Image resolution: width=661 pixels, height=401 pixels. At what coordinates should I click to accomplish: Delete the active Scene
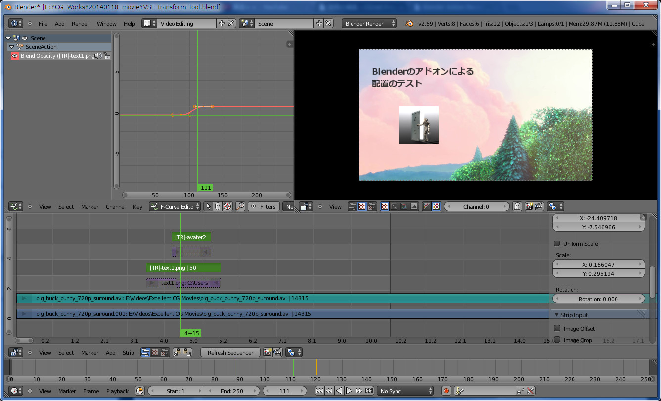click(329, 23)
